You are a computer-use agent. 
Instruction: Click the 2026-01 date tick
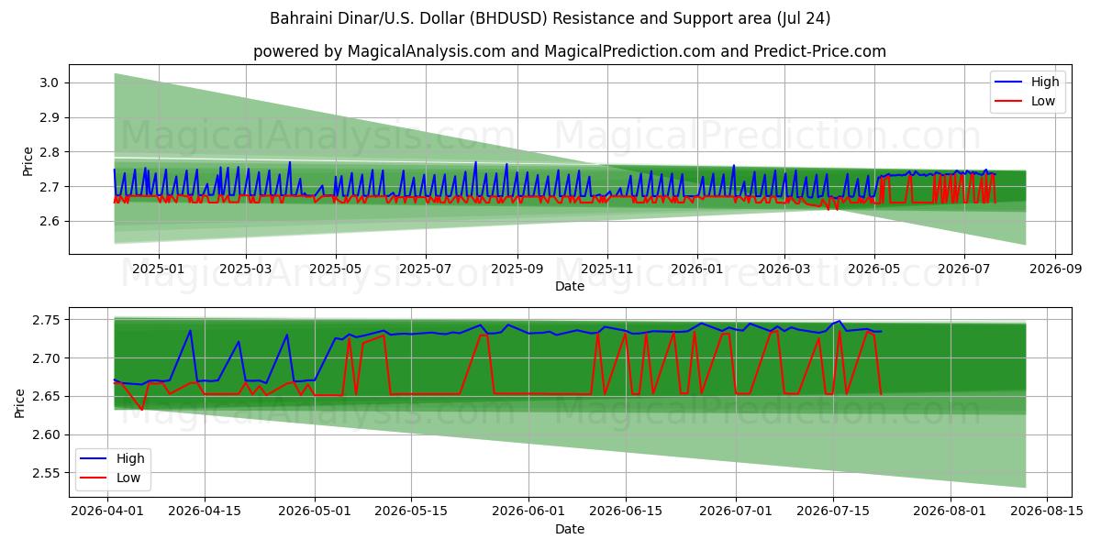(x=696, y=269)
